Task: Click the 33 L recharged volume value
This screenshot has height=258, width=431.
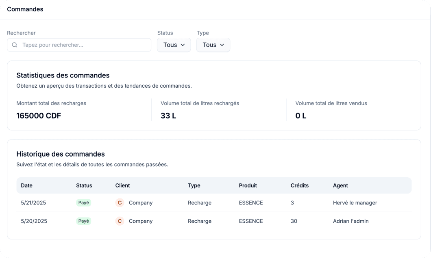Action: click(x=168, y=116)
